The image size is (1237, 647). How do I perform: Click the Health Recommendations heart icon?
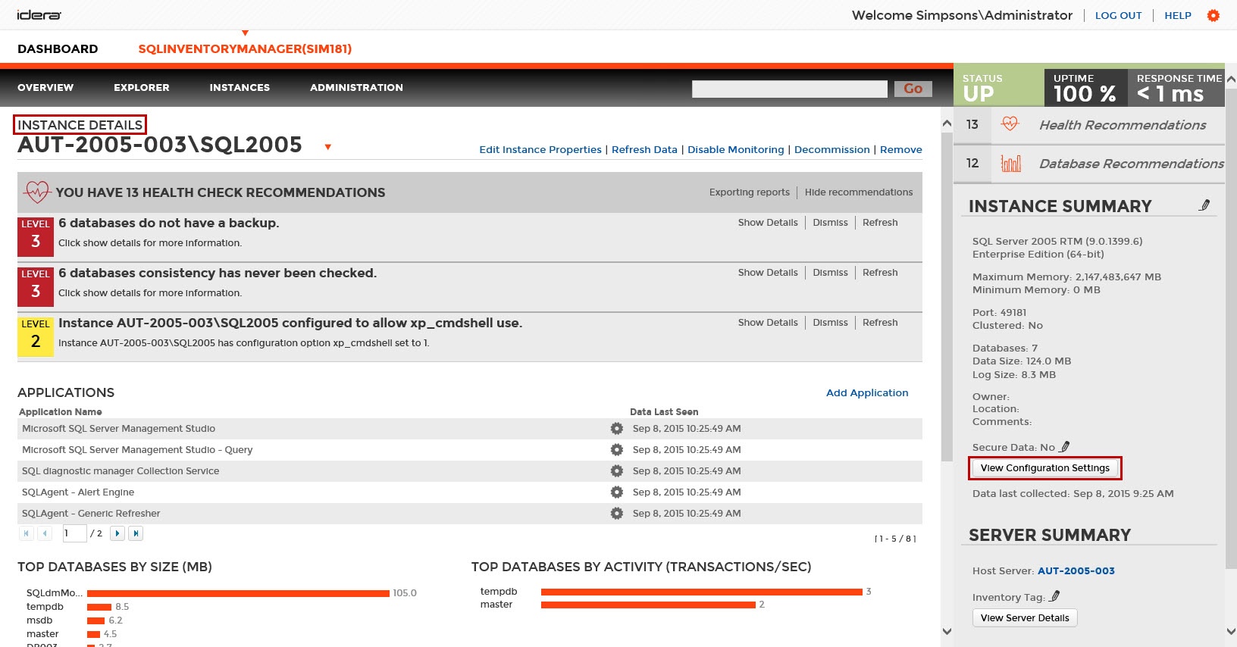click(x=1010, y=124)
